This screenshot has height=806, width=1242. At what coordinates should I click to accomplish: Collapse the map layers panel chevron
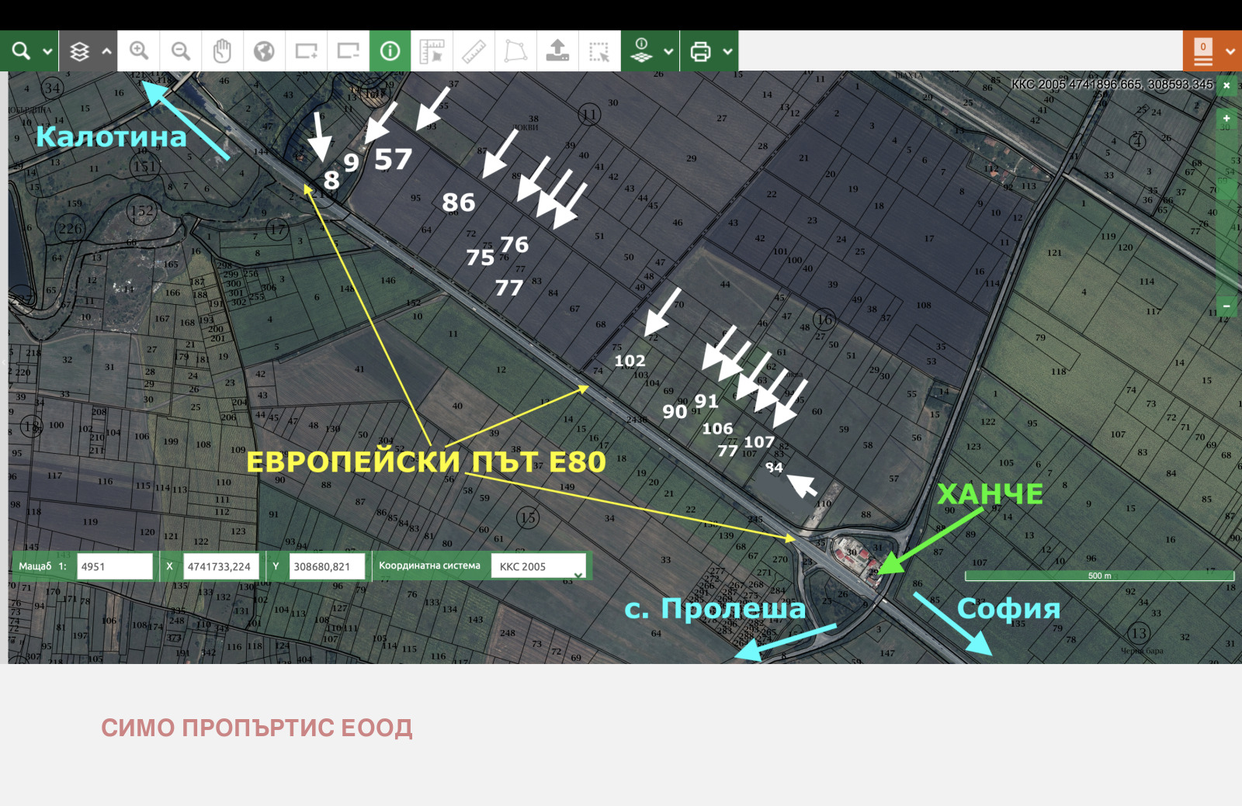[x=106, y=52]
